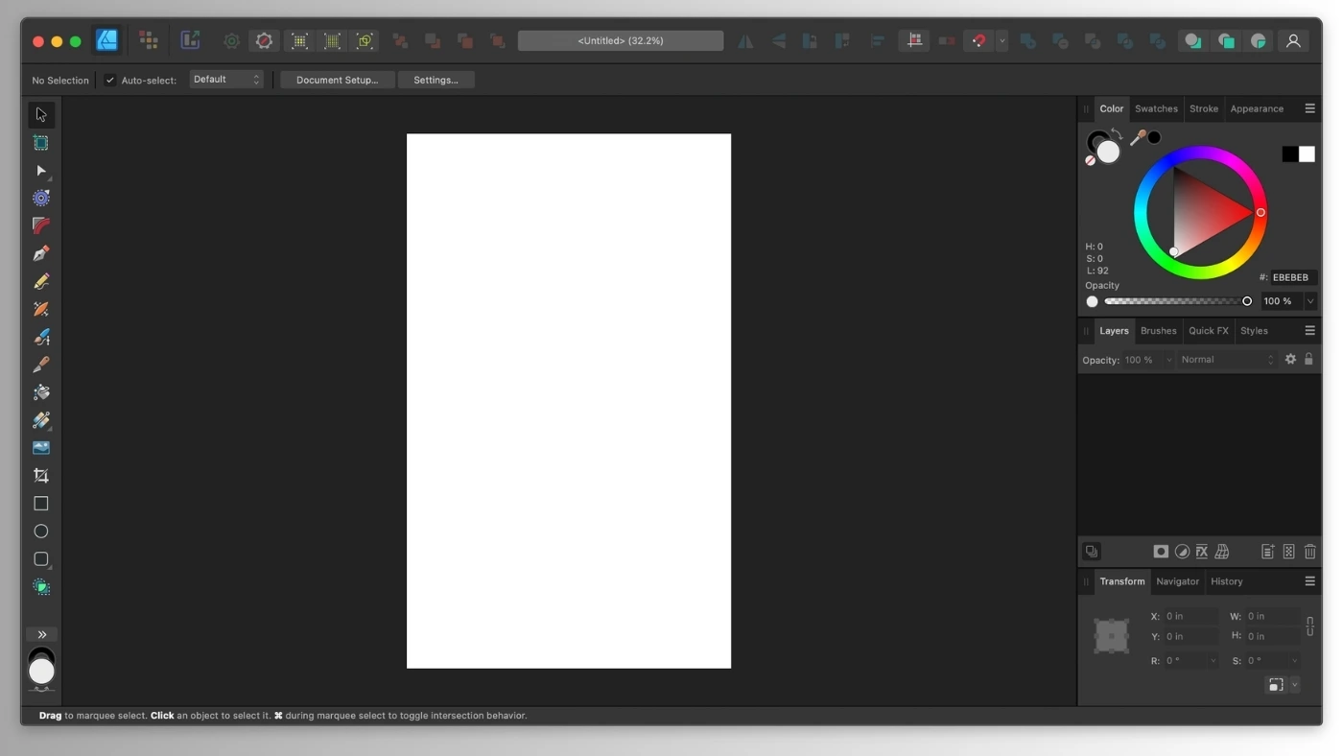Screen dimensions: 1343x756
Task: Click the Subtract boolean operation icon
Action: pos(1060,40)
